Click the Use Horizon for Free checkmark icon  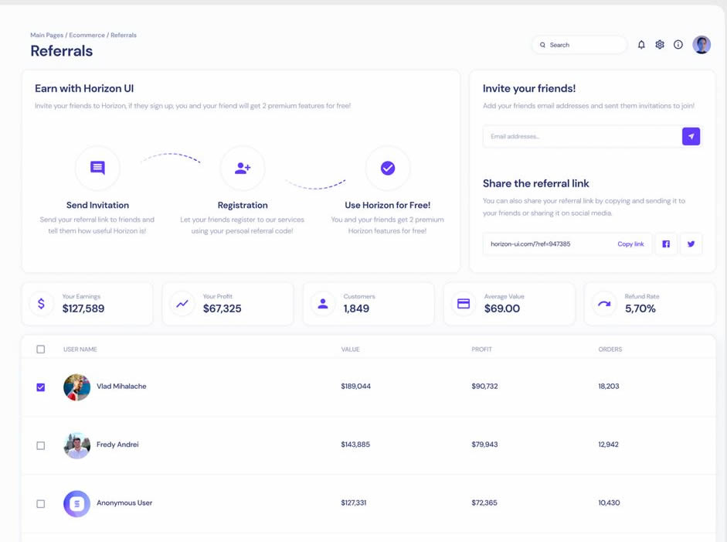point(388,168)
